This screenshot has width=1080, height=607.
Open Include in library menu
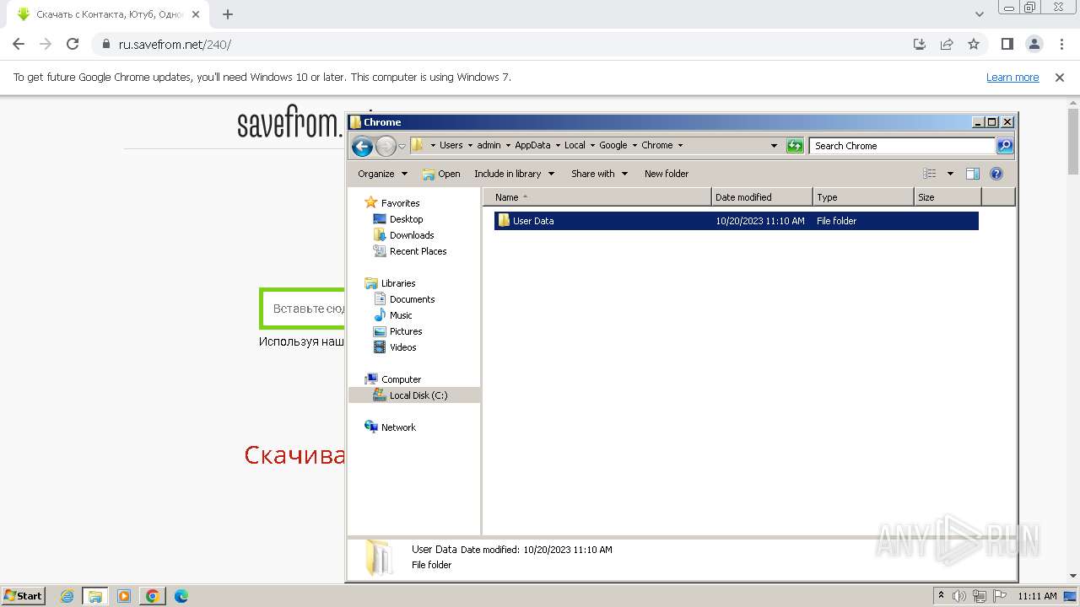click(514, 174)
